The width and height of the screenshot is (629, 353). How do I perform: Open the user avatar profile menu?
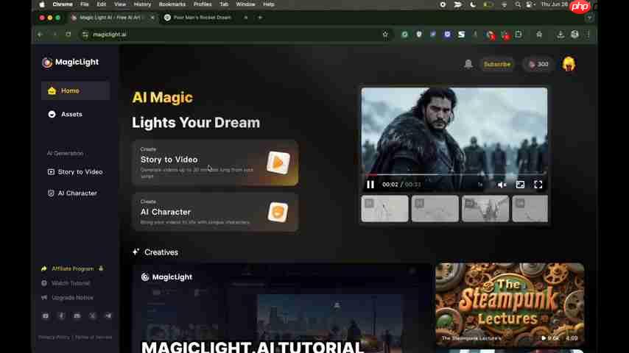point(569,64)
